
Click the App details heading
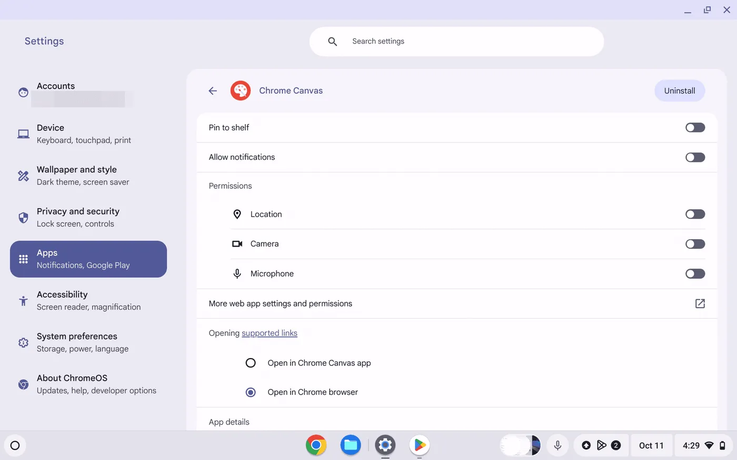tap(229, 422)
